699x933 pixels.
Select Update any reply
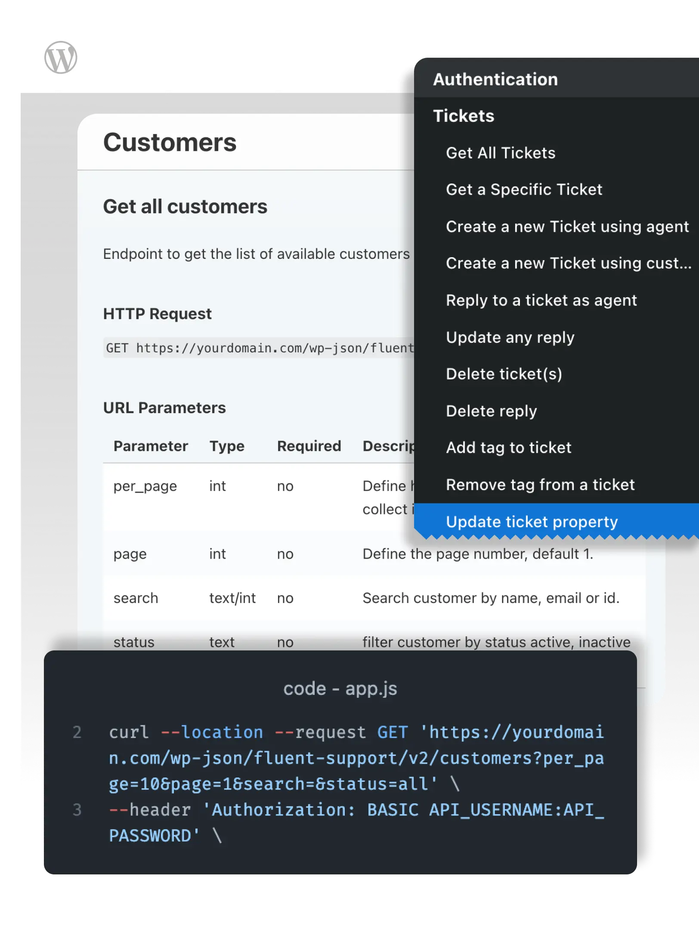coord(510,337)
